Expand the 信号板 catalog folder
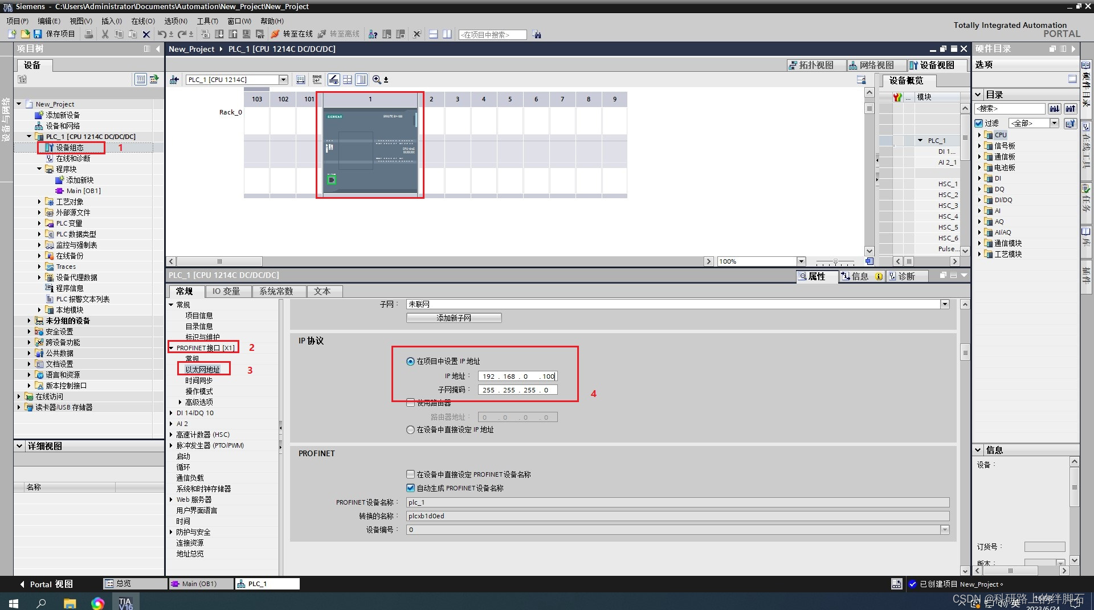The image size is (1094, 610). (x=979, y=146)
